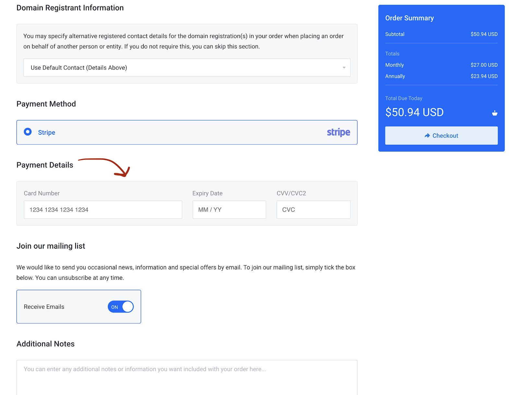
Task: Click the caret arrow of the contact selector
Action: [x=344, y=68]
